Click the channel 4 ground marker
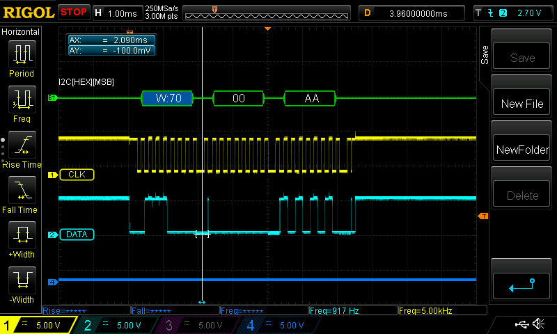The width and height of the screenshot is (557, 334). pos(53,283)
